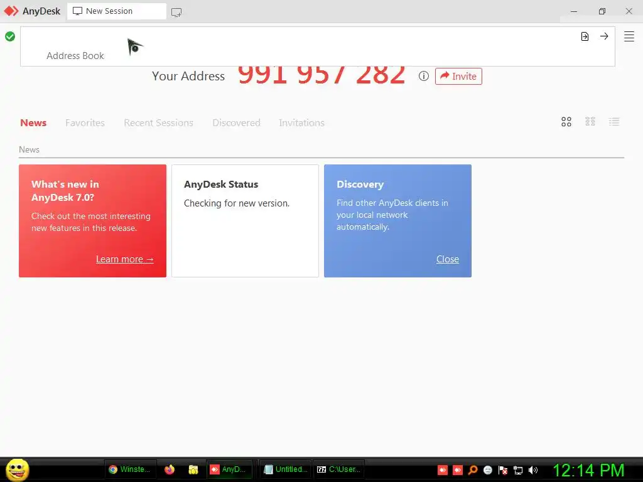This screenshot has width=643, height=482.
Task: Open the News tab
Action: [33, 122]
